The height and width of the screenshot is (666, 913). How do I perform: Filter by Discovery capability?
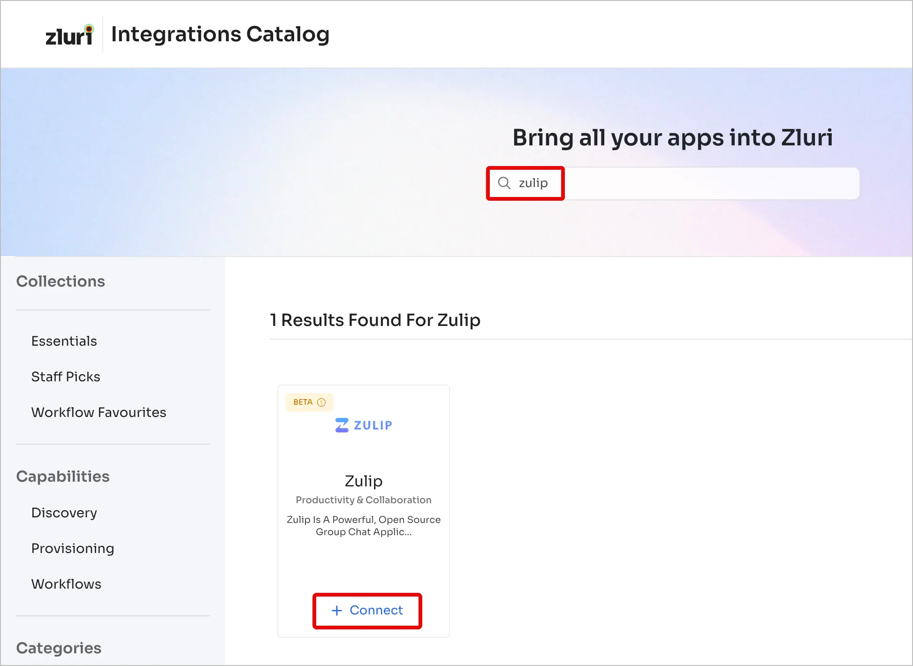click(x=64, y=513)
